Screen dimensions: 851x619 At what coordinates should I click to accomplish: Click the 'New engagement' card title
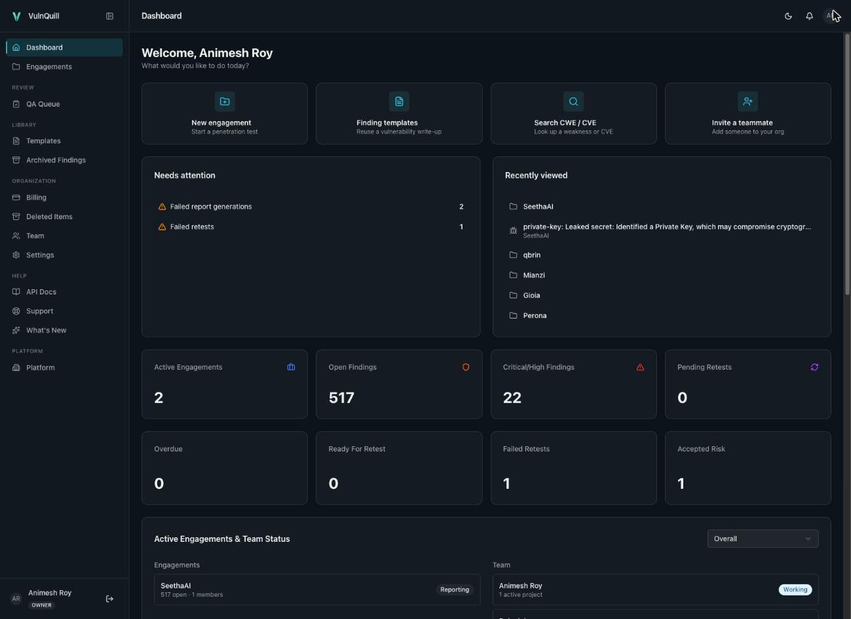pyautogui.click(x=221, y=122)
